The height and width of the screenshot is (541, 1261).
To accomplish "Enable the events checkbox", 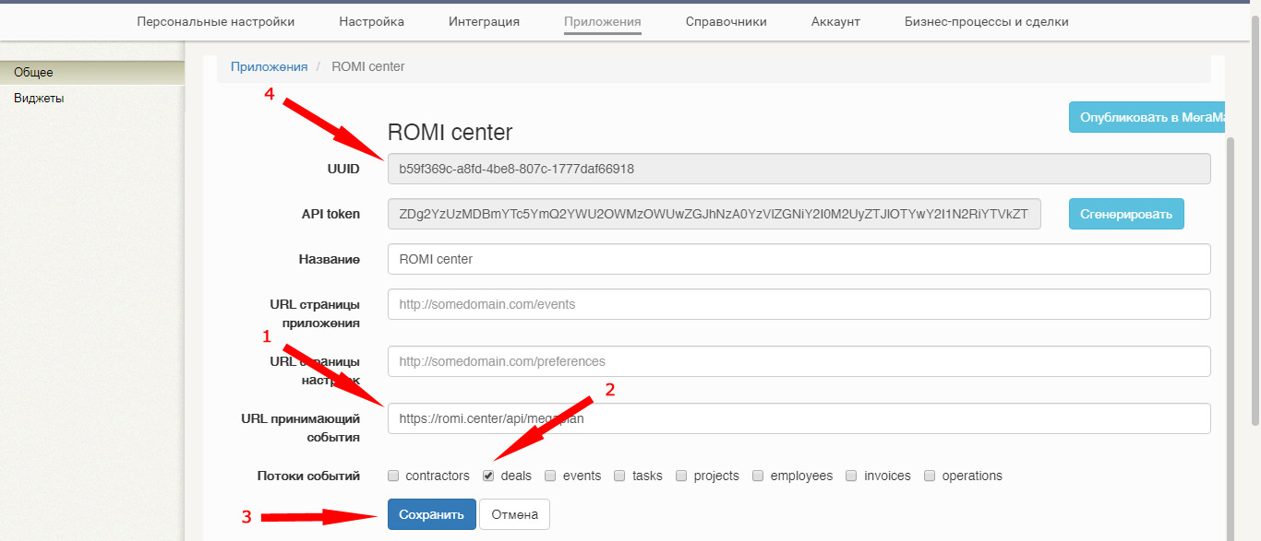I will 550,476.
